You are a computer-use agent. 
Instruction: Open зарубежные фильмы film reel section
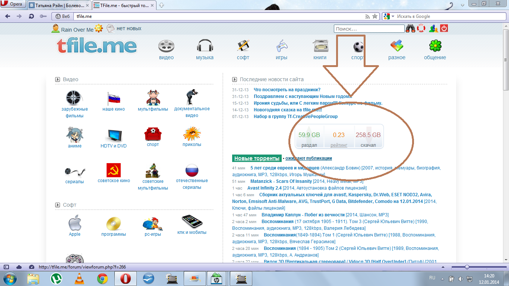click(75, 98)
